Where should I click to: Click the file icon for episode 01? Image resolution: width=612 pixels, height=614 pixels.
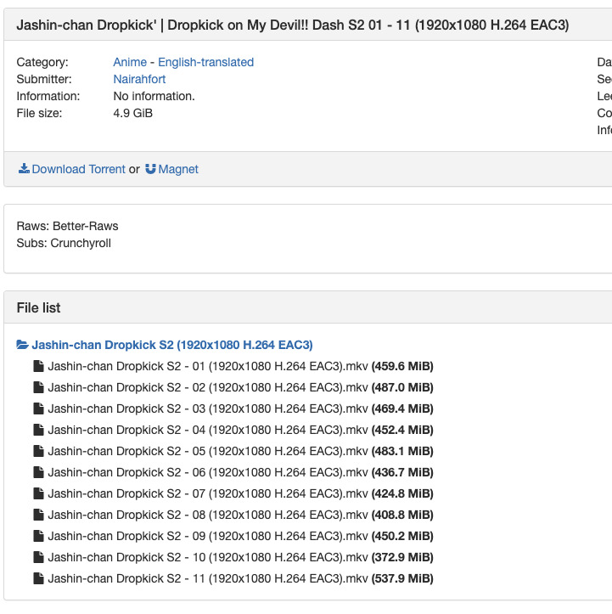point(38,366)
